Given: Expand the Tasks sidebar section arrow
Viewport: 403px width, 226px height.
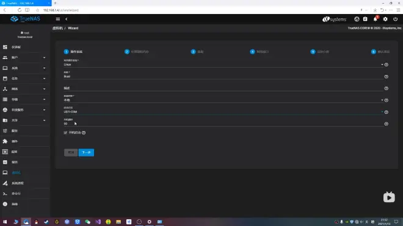Looking at the screenshot, I should coord(44,79).
